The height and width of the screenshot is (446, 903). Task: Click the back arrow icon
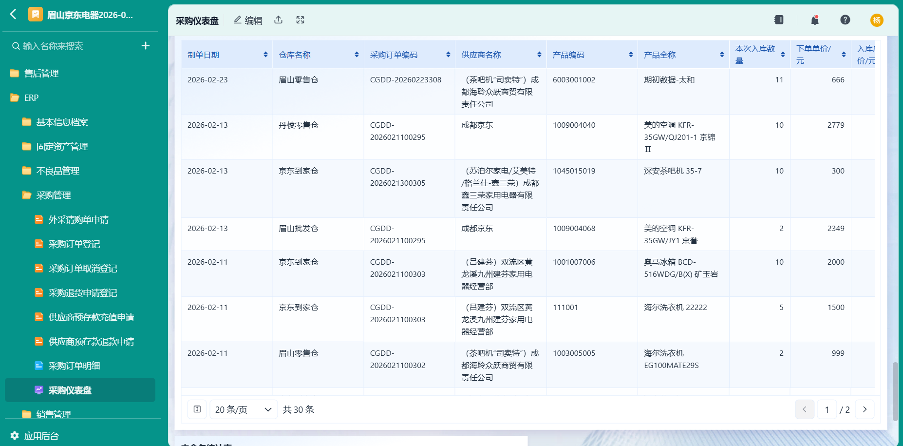click(x=13, y=15)
